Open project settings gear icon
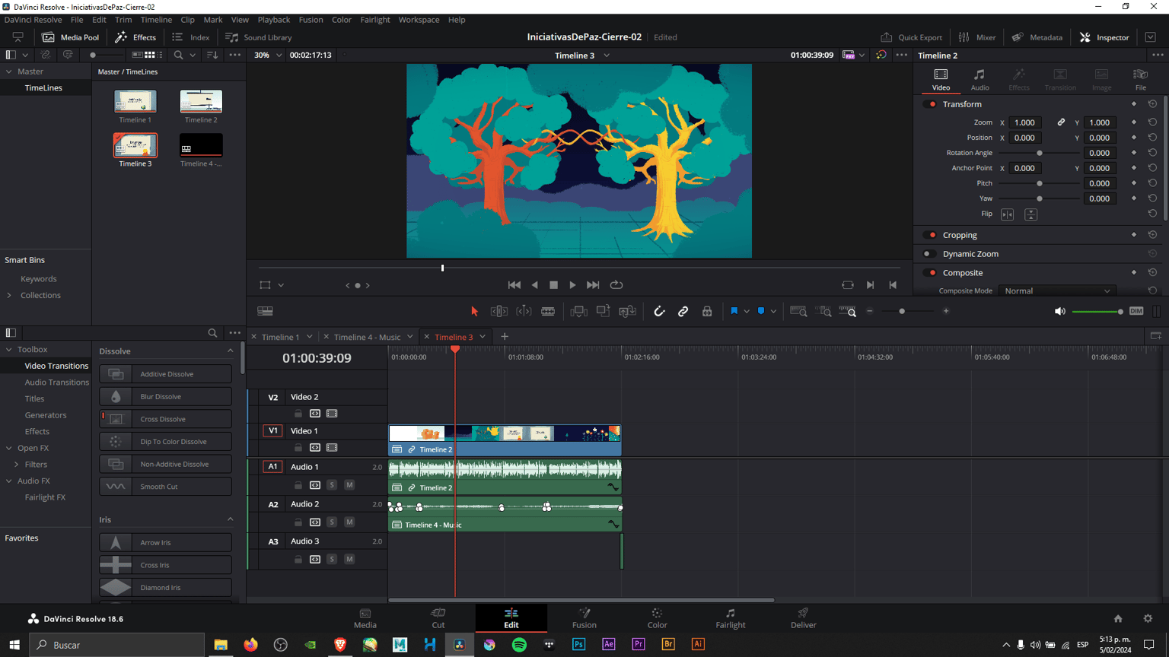 tap(1148, 619)
